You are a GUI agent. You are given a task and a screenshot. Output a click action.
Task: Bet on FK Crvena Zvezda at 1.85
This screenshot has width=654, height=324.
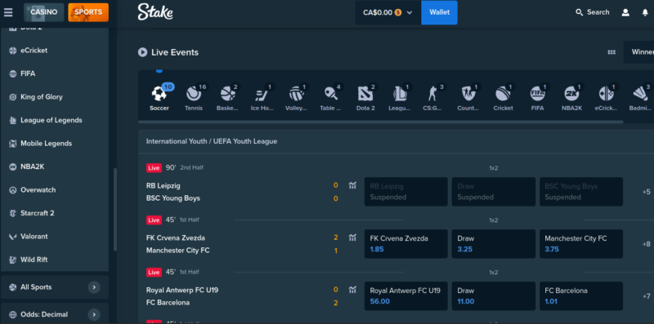click(x=405, y=244)
